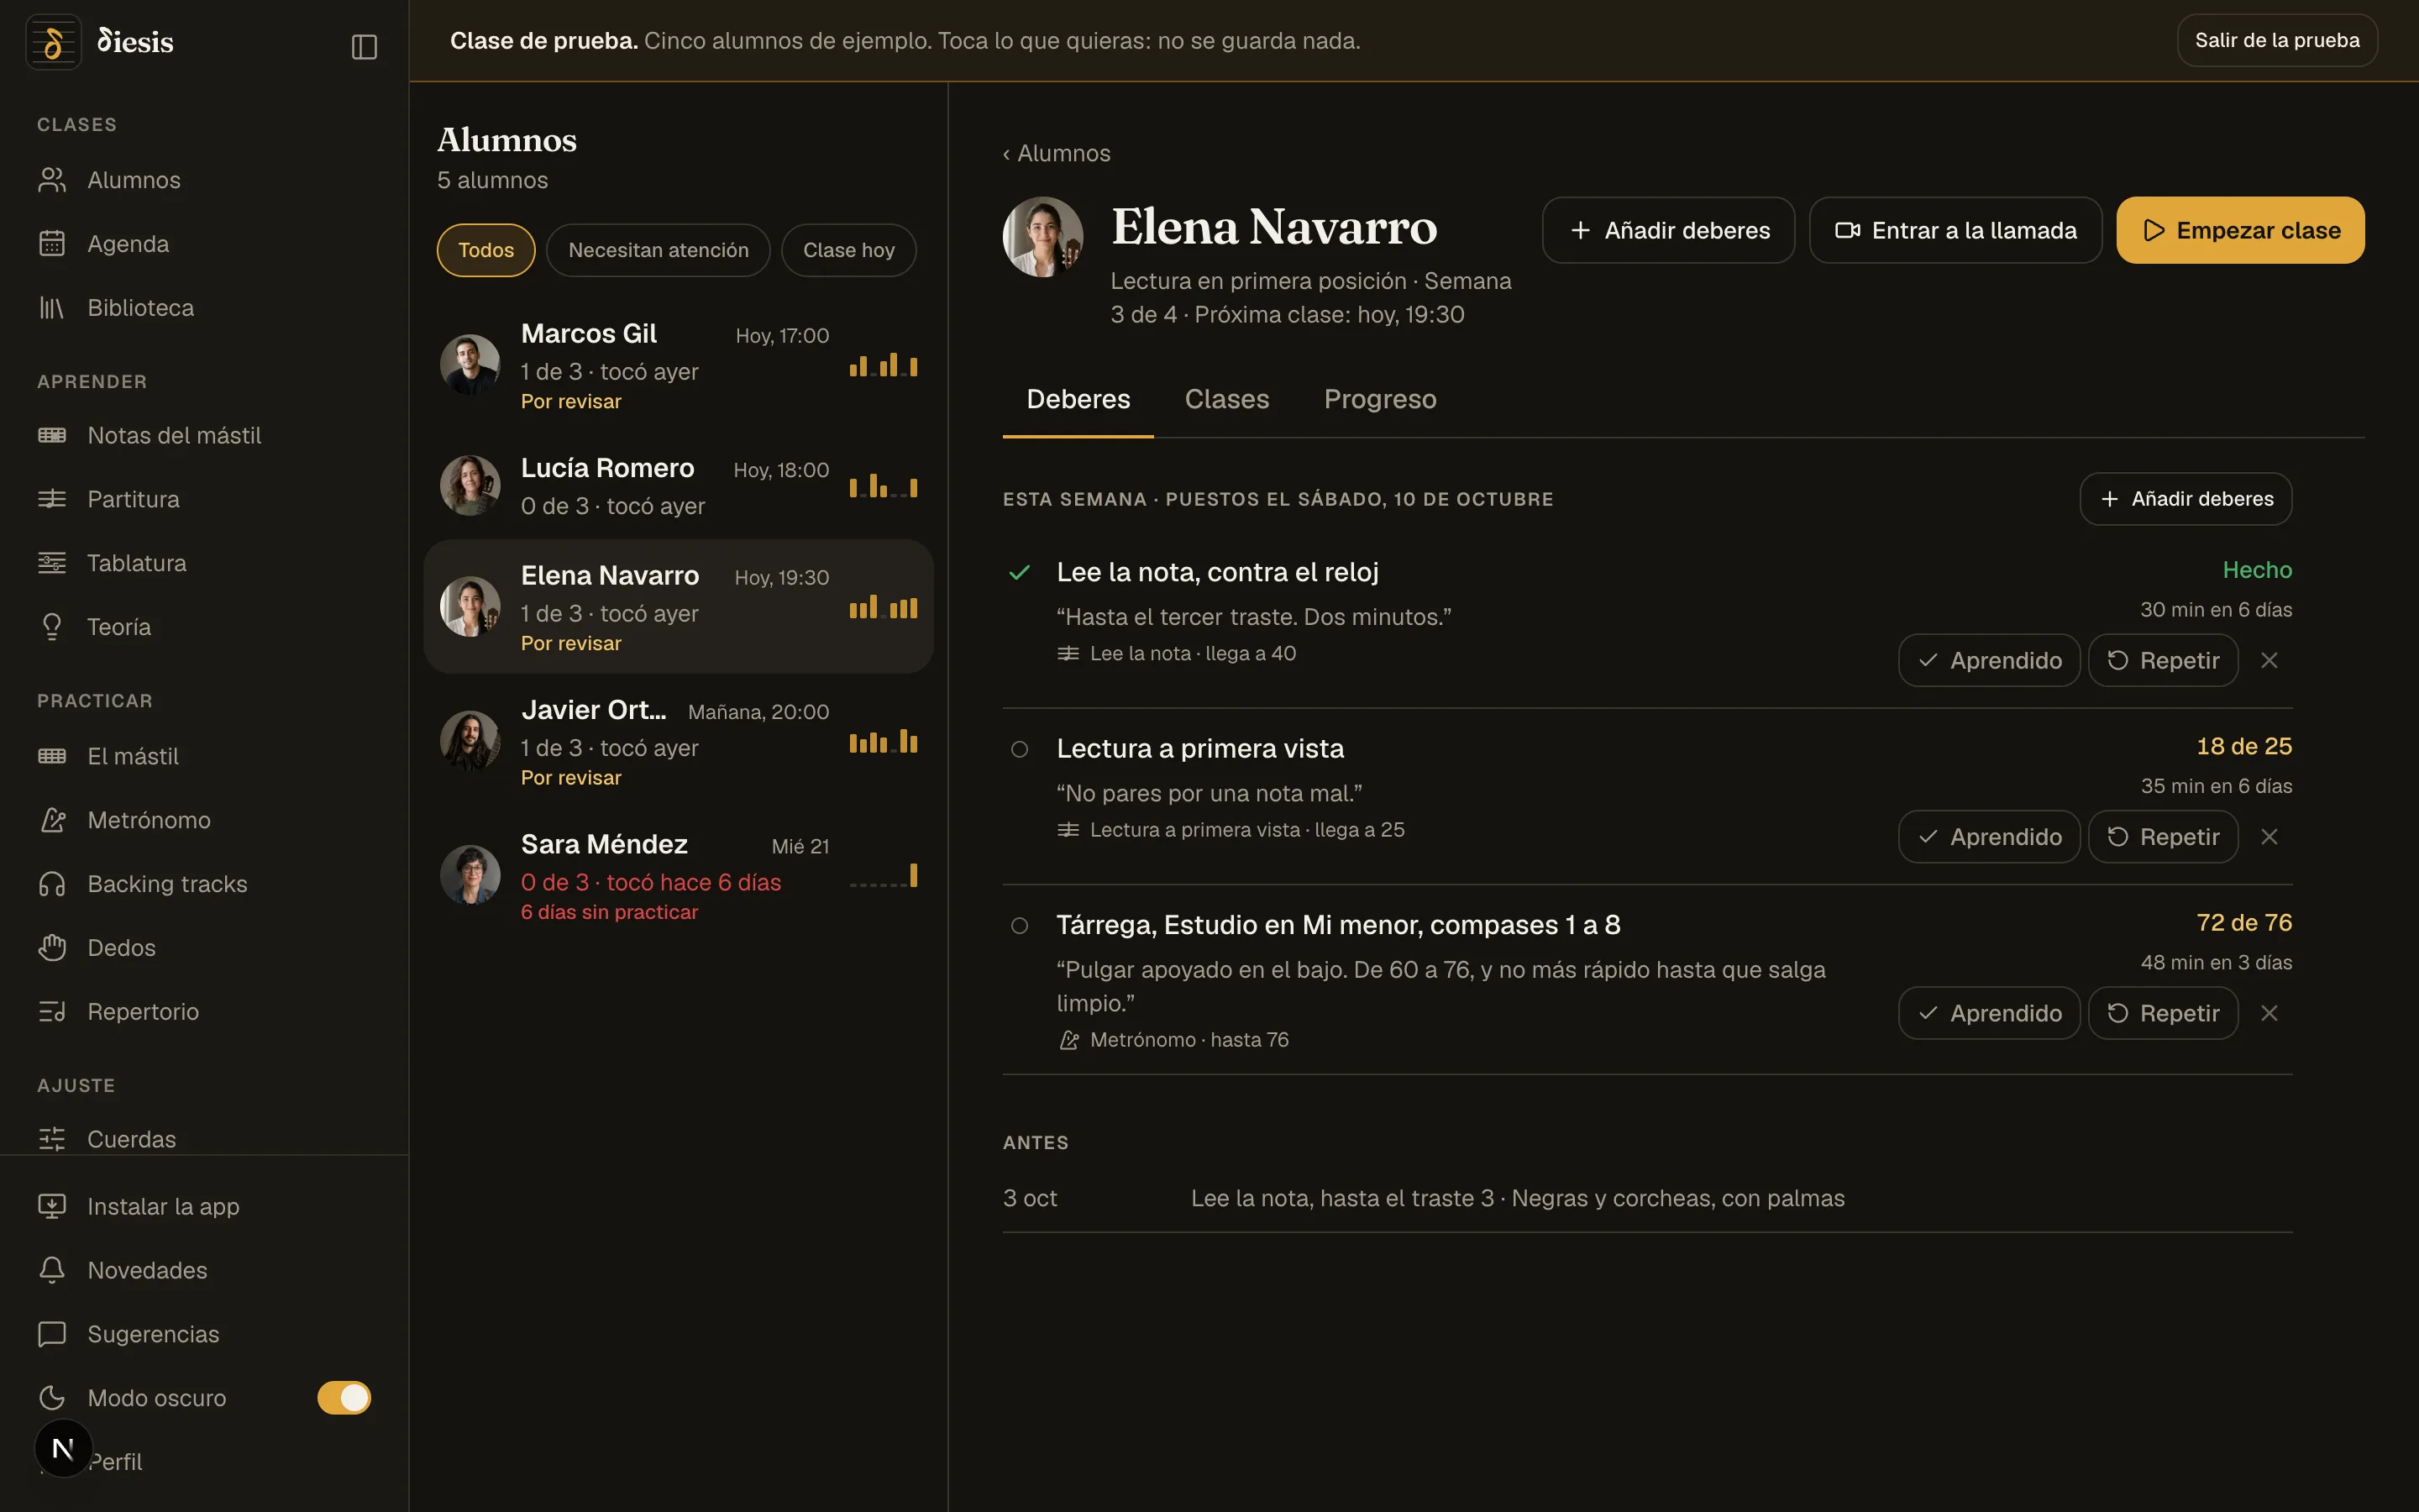Switch to the Clases tab
Viewport: 2419px width, 1512px height.
pyautogui.click(x=1226, y=399)
